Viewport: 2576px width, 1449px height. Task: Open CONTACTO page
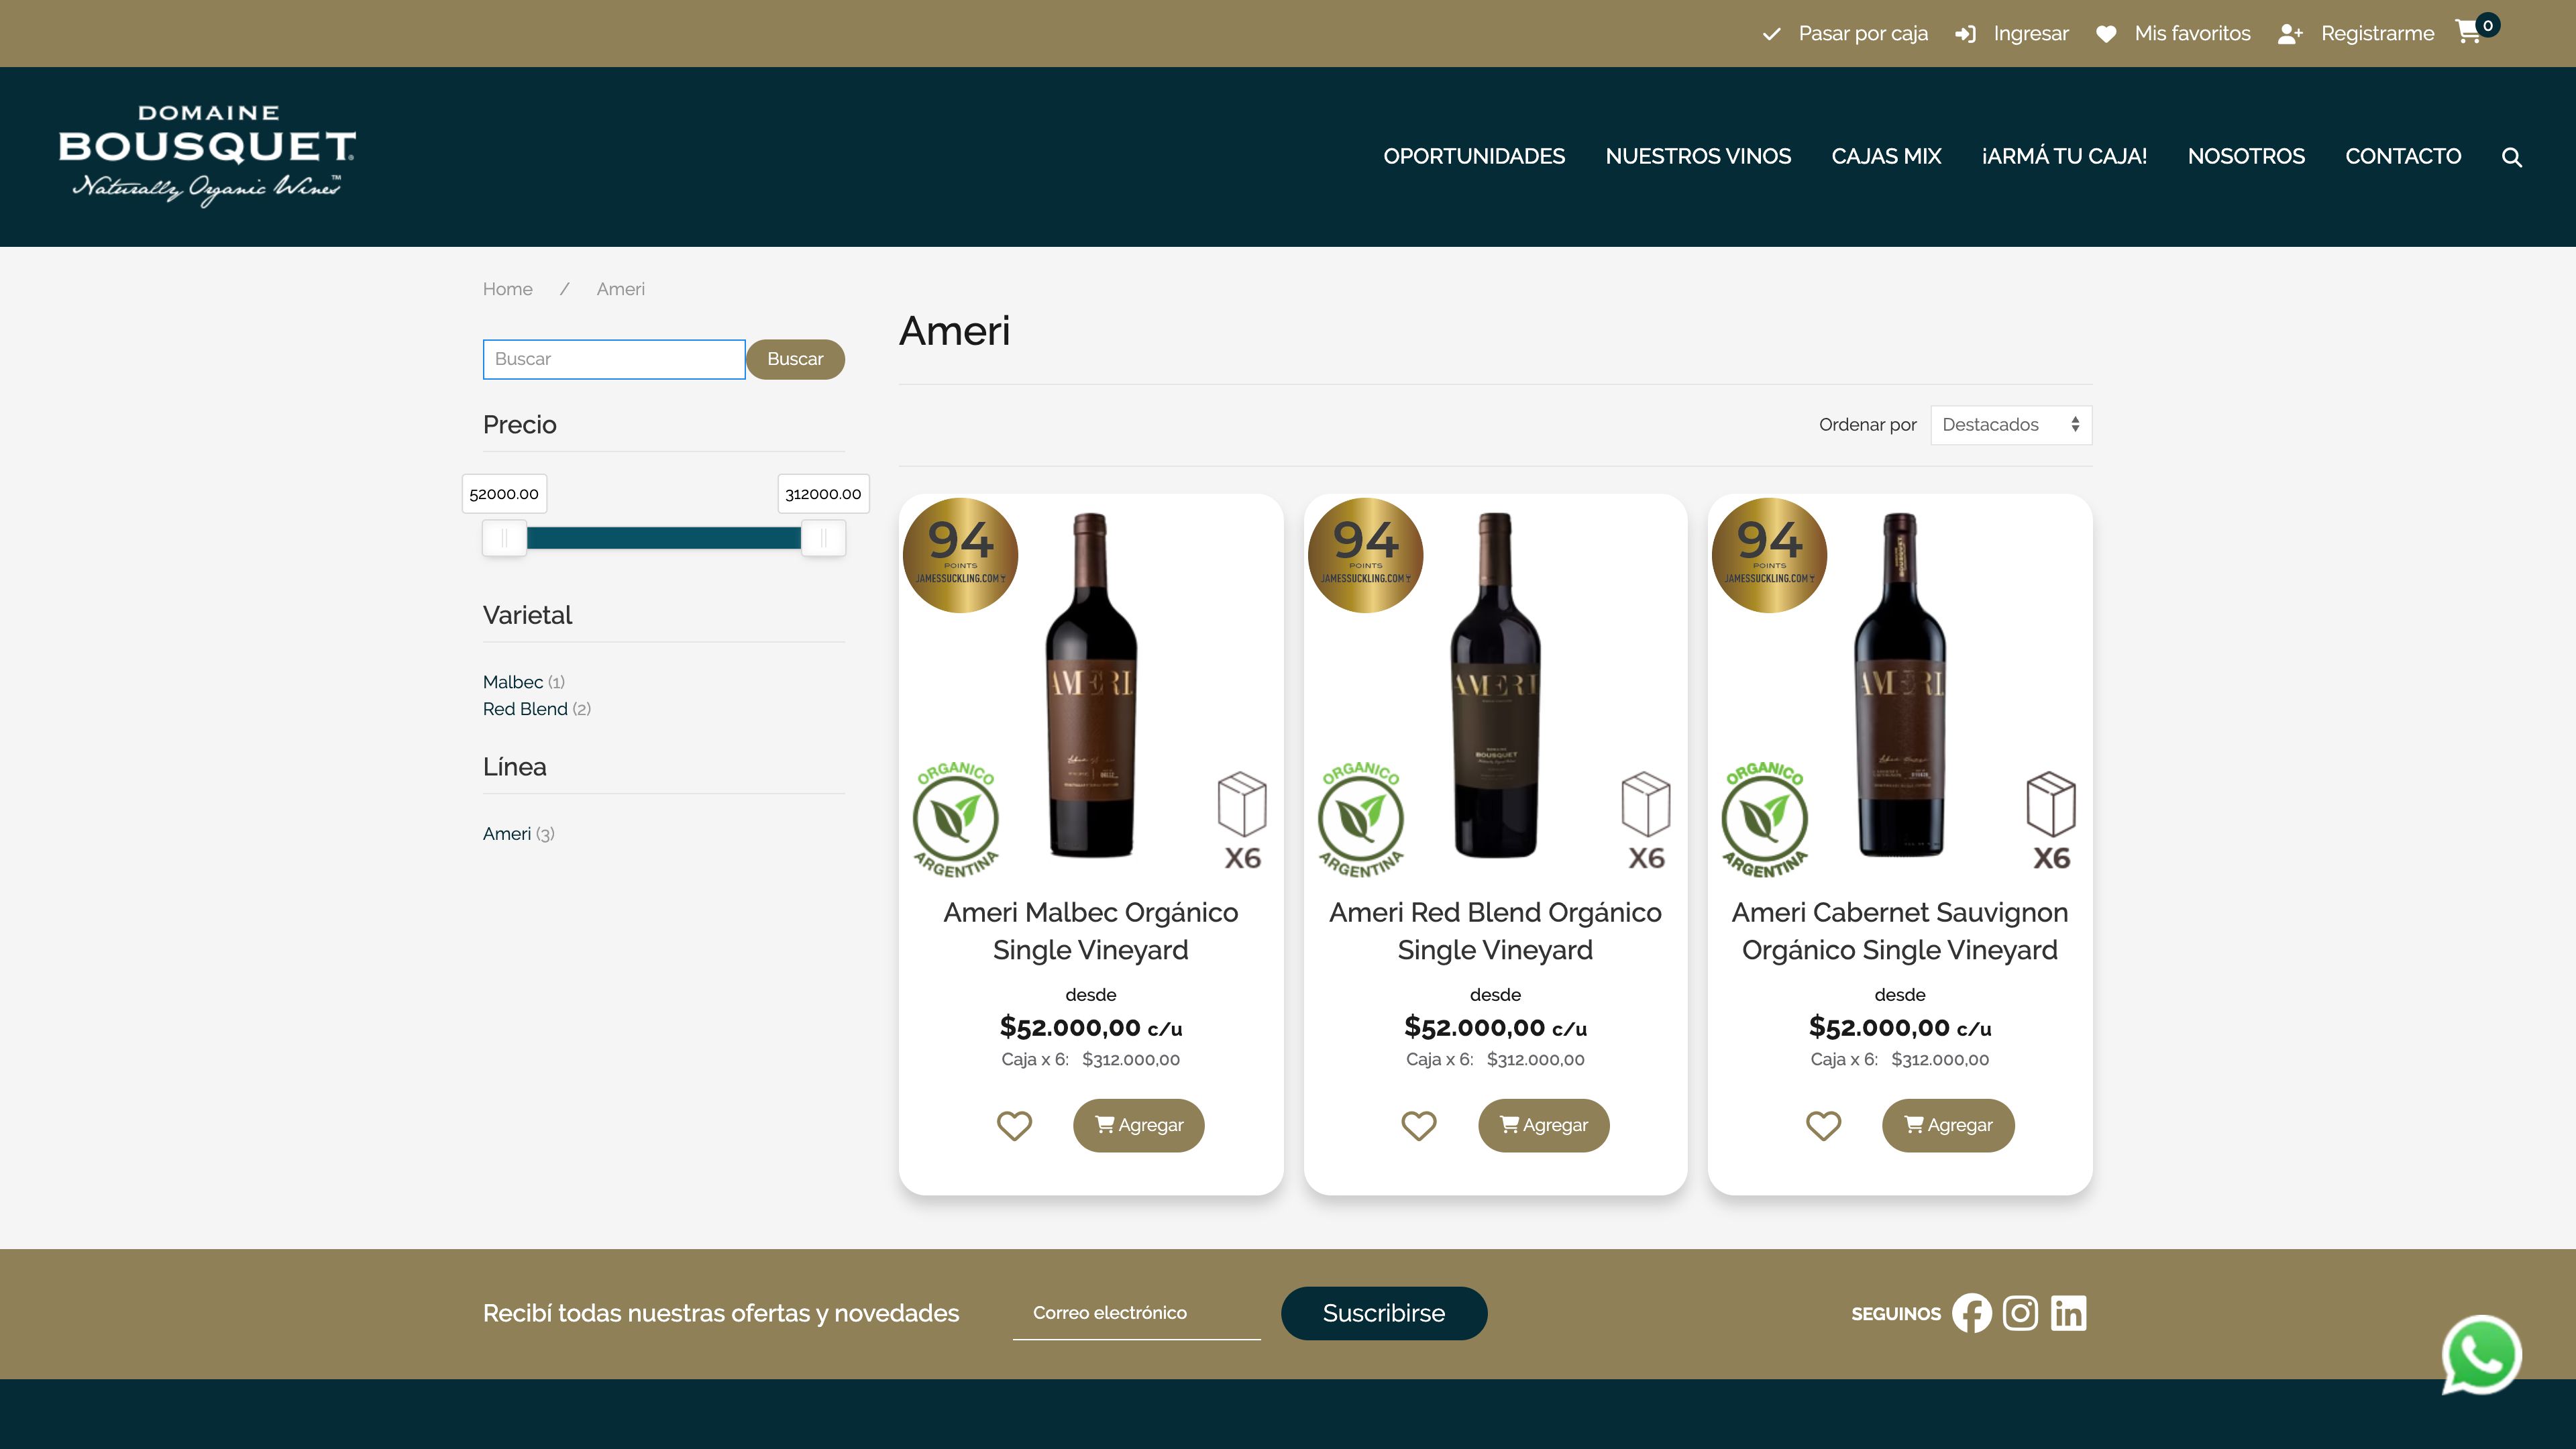(x=2403, y=156)
